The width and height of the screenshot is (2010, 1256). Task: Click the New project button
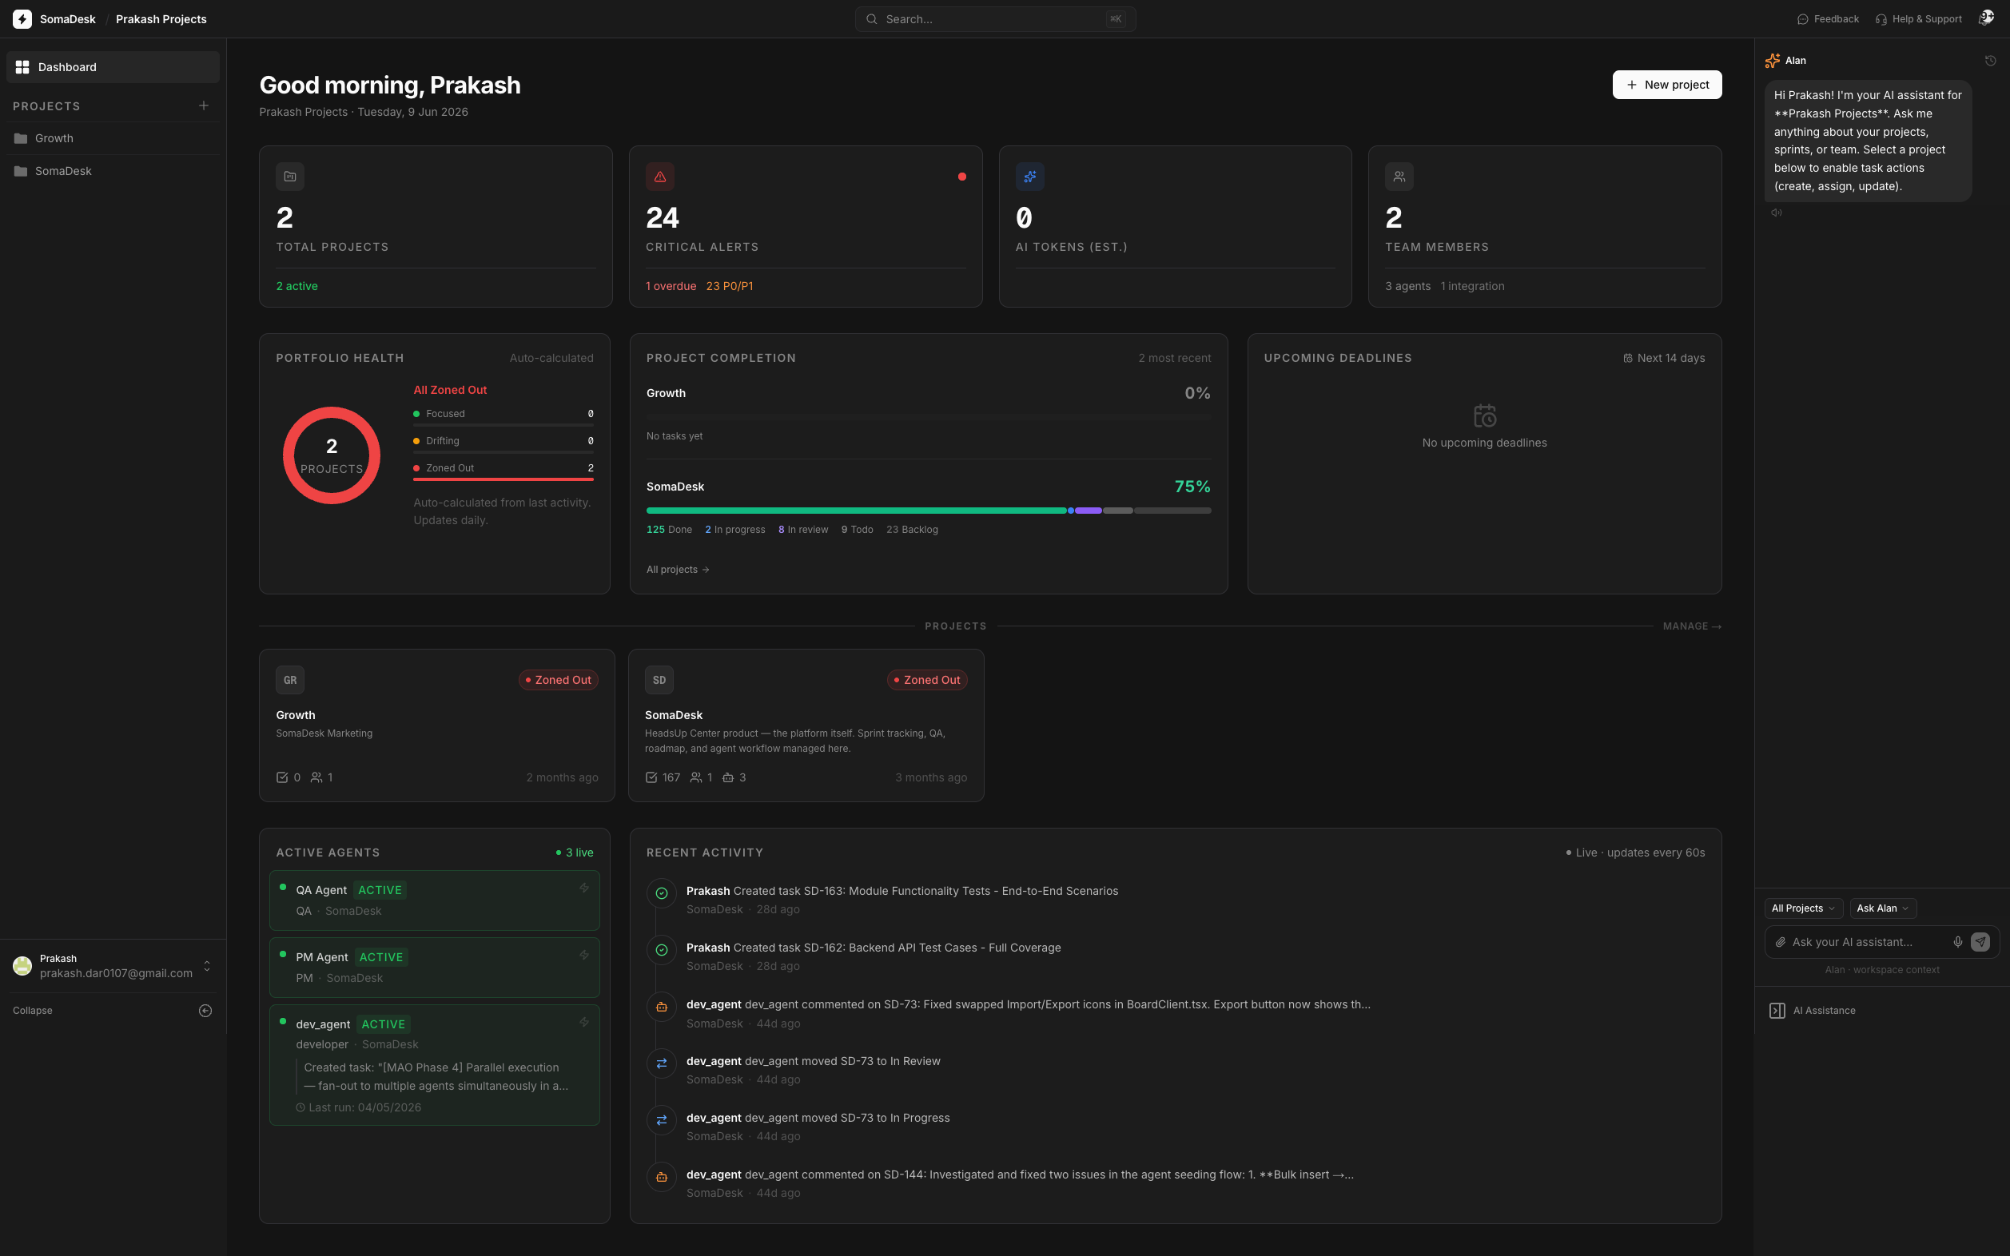pos(1667,85)
